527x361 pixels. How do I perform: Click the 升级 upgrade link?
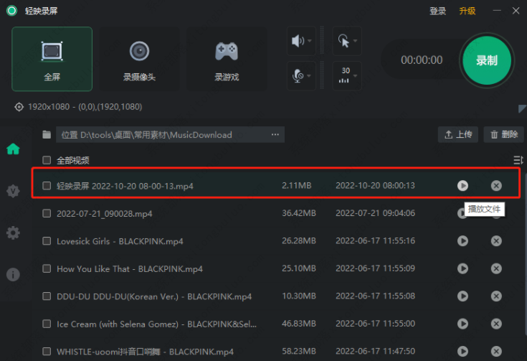467,11
